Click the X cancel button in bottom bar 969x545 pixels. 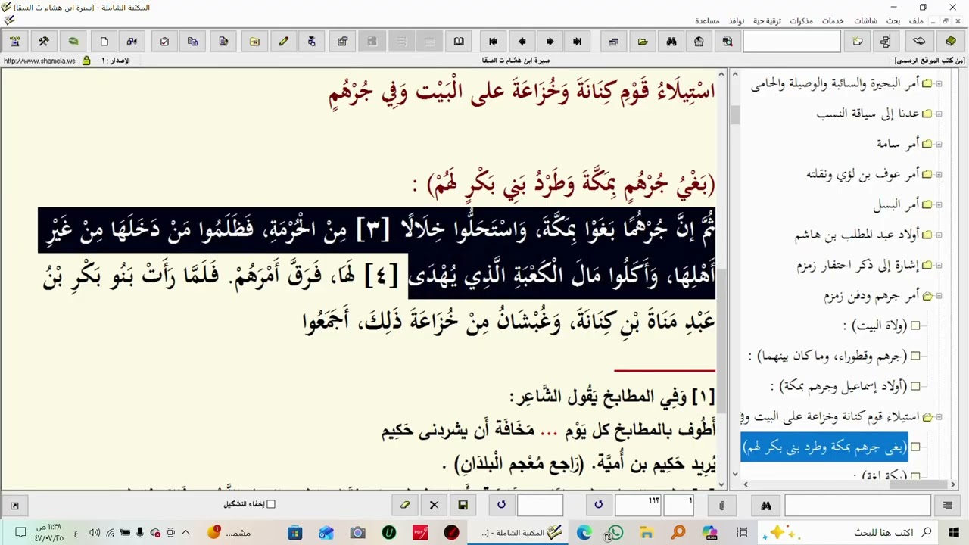click(x=434, y=505)
